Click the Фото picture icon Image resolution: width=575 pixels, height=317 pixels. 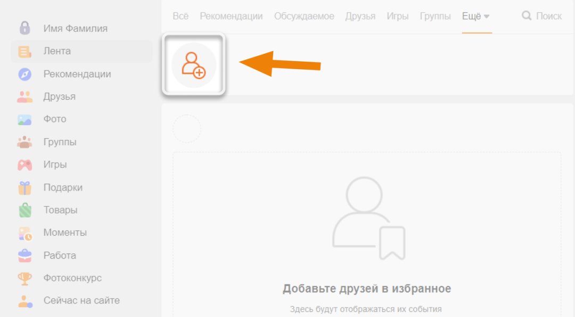[24, 119]
